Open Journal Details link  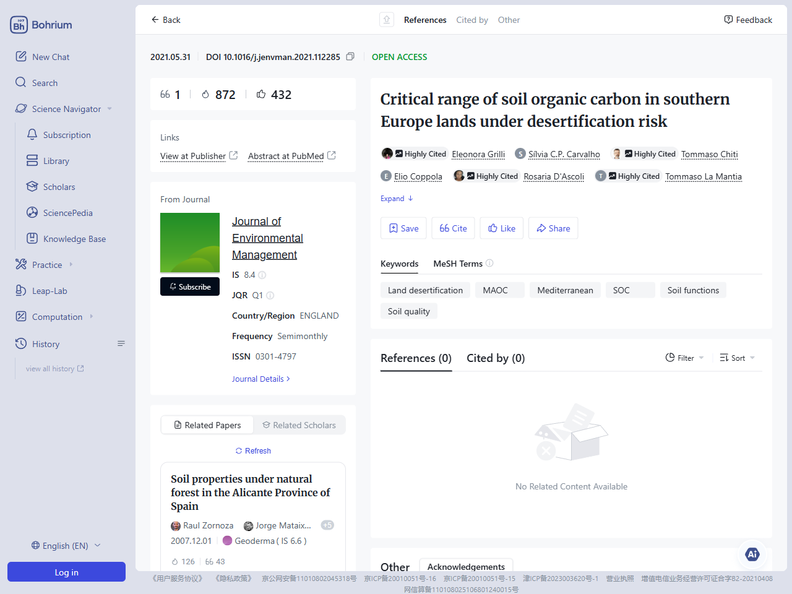[x=261, y=379]
